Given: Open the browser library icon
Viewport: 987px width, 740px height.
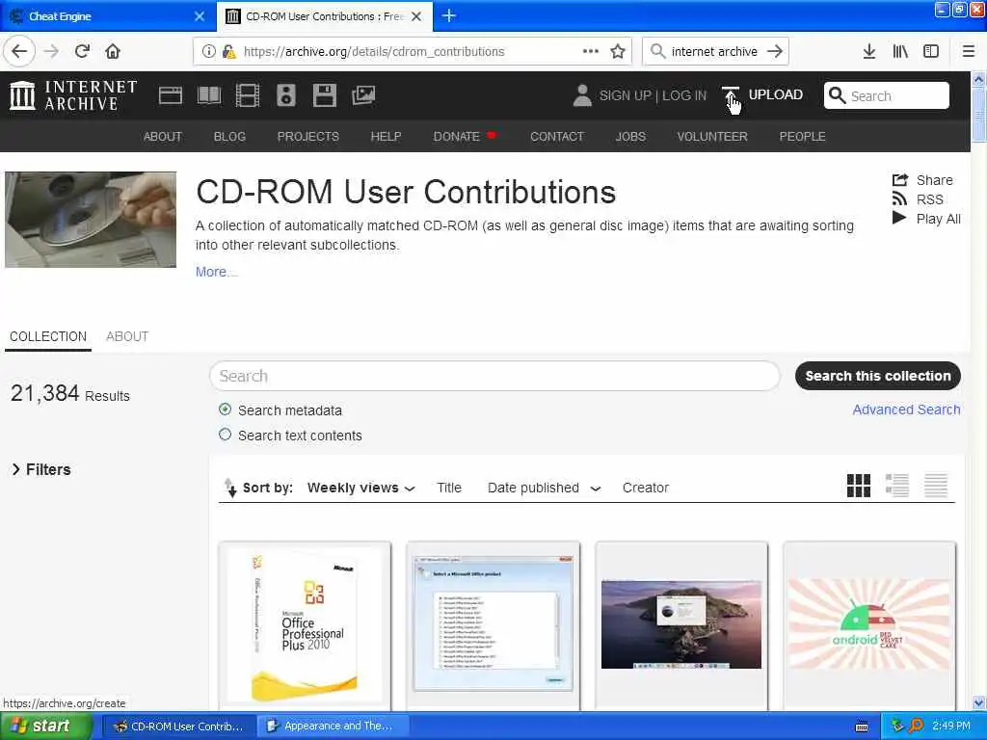Looking at the screenshot, I should 900,52.
